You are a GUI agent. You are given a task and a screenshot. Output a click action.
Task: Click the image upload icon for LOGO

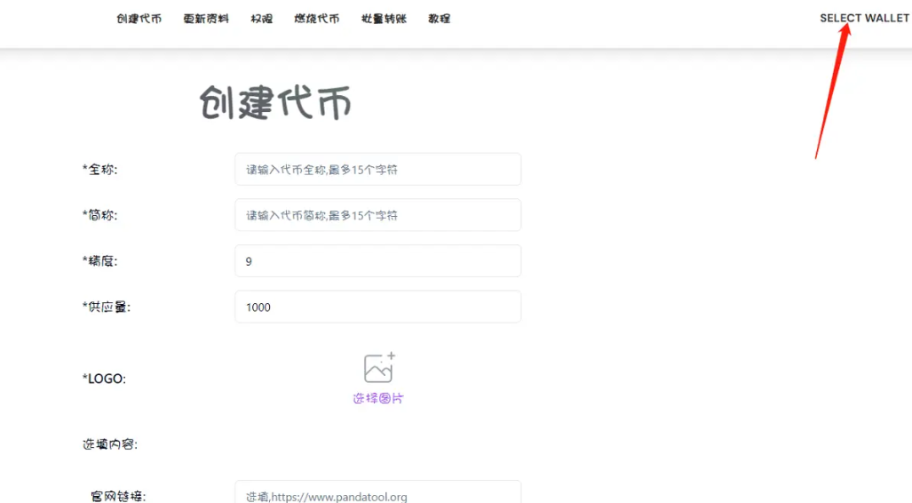pyautogui.click(x=378, y=368)
